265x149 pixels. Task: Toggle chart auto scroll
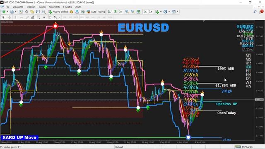coord(145,12)
